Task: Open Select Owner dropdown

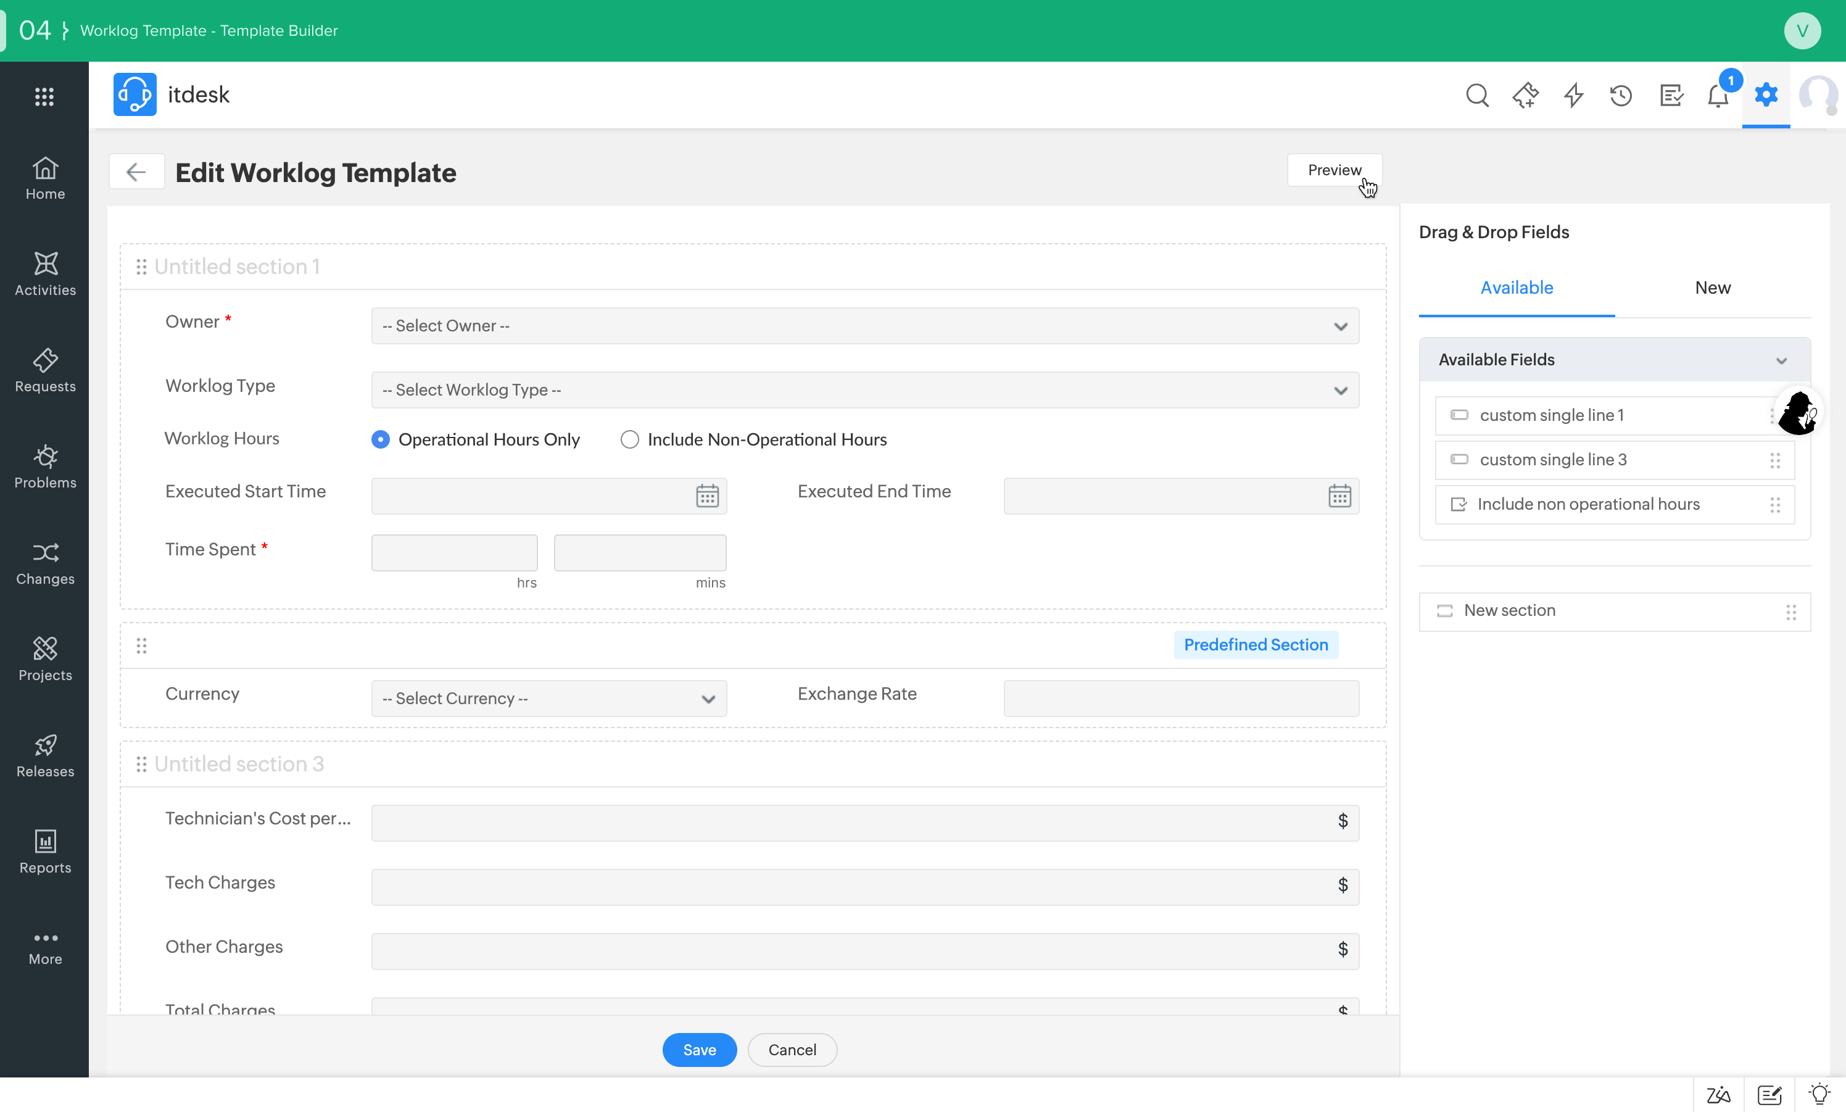Action: coord(864,326)
